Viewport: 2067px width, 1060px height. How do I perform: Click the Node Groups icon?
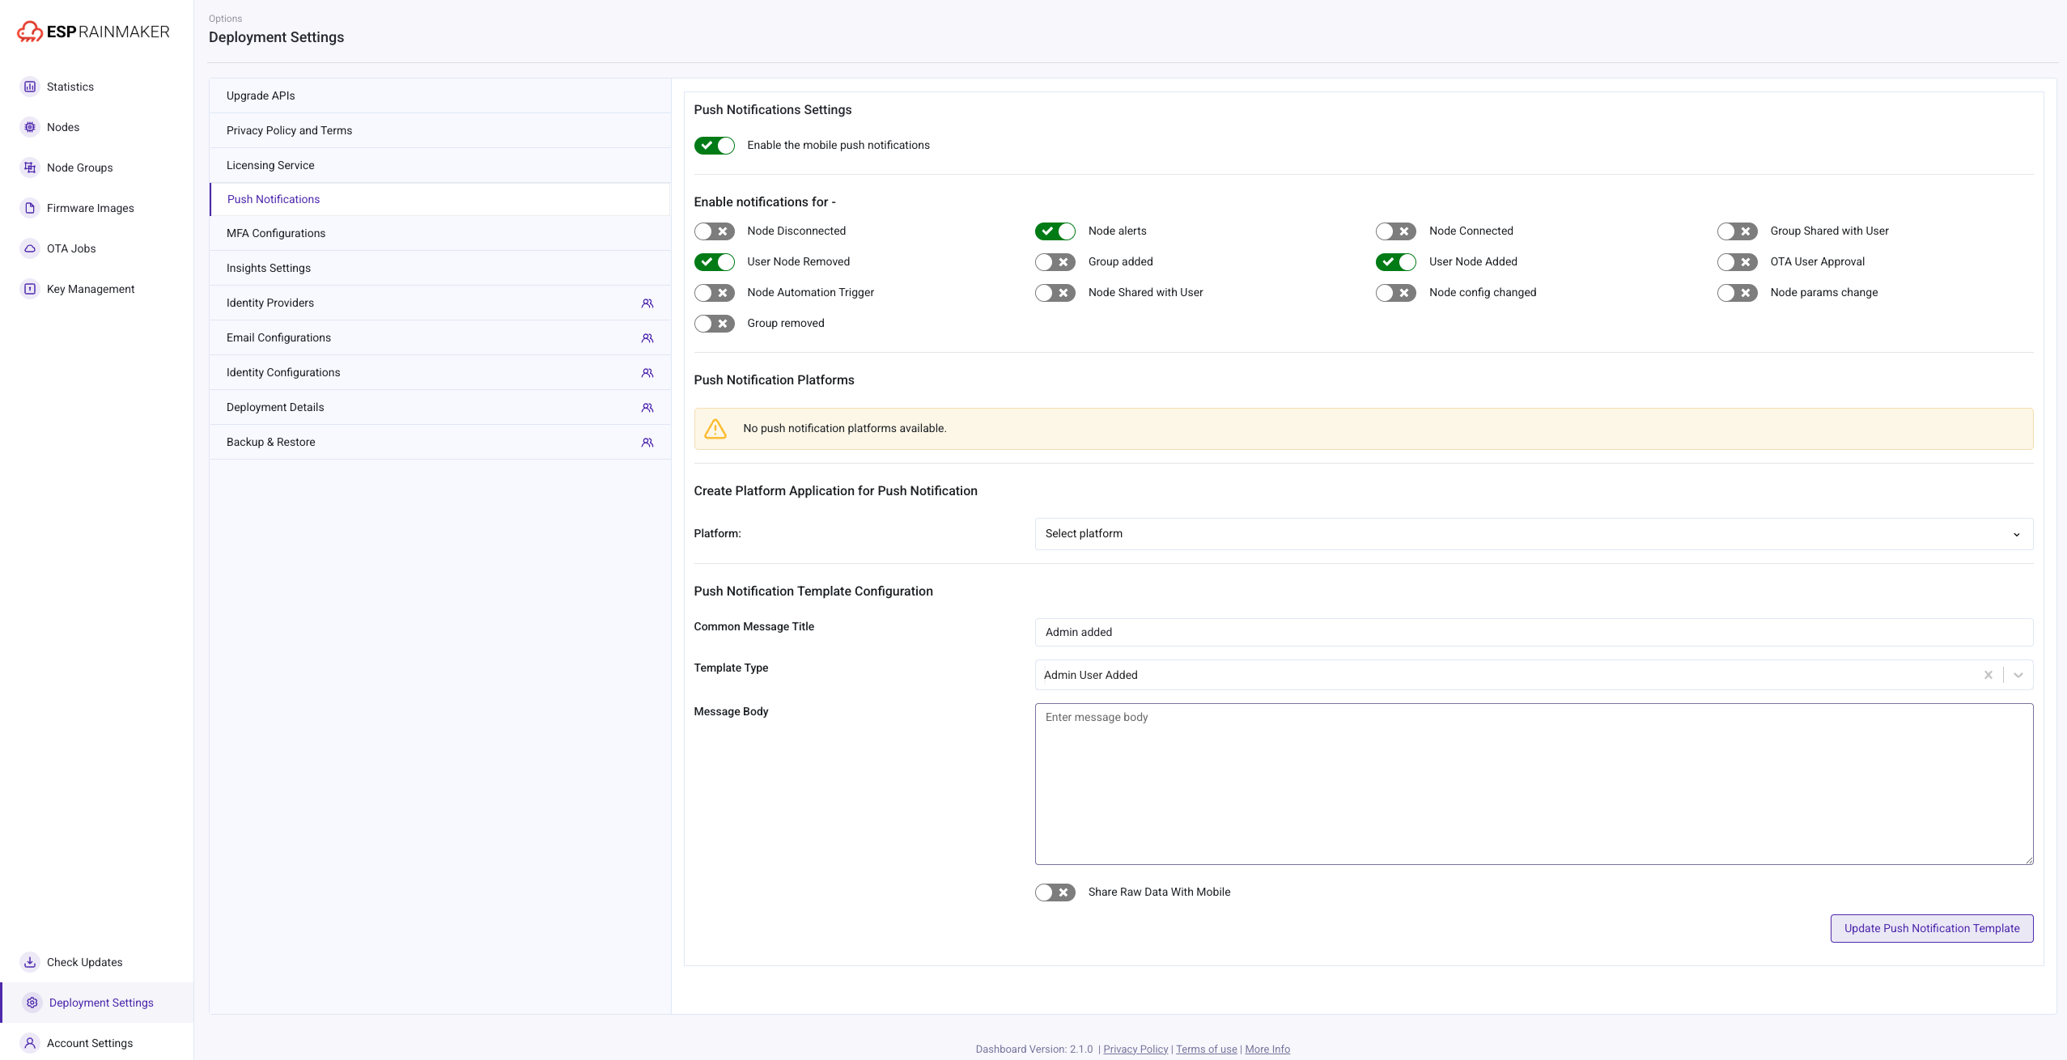(x=30, y=167)
